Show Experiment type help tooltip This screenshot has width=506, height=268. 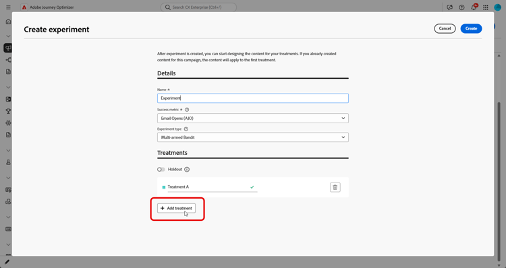click(186, 129)
